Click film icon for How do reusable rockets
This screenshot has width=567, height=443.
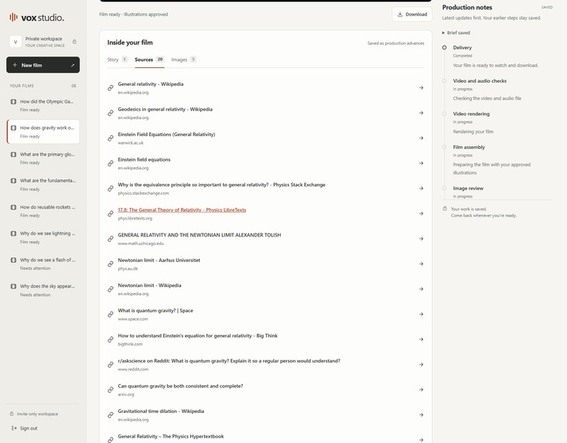(13, 207)
